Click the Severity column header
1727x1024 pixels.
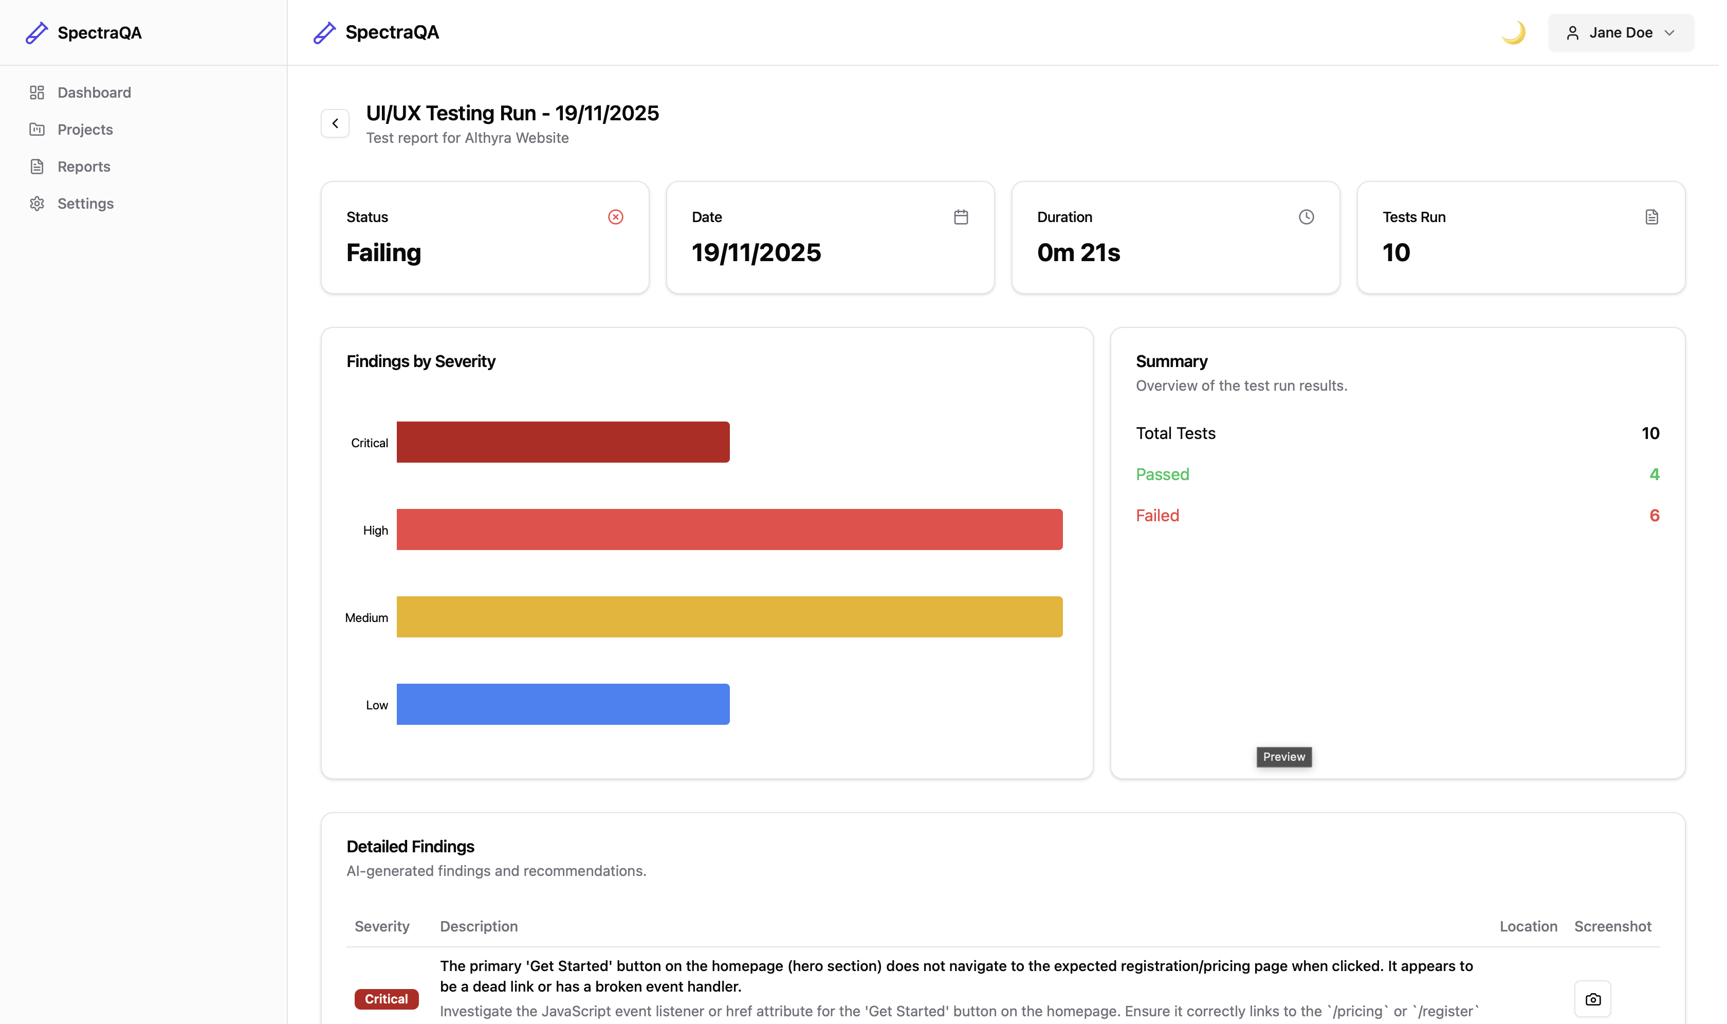click(x=381, y=926)
